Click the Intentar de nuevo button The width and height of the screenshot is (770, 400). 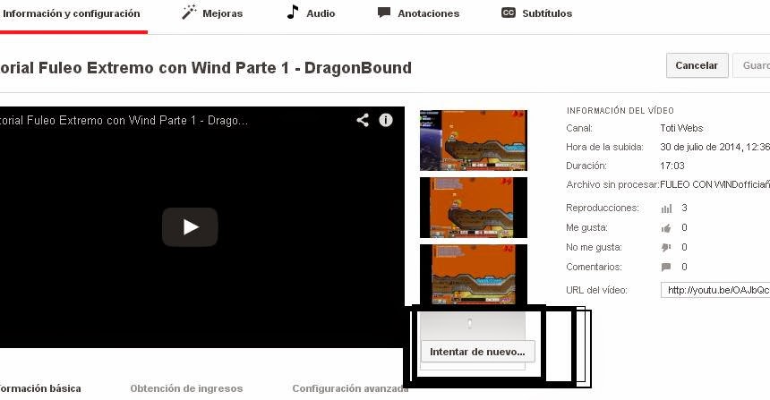click(x=477, y=352)
